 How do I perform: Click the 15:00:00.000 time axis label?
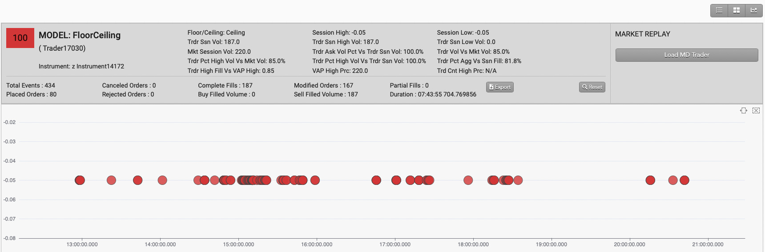(x=238, y=244)
